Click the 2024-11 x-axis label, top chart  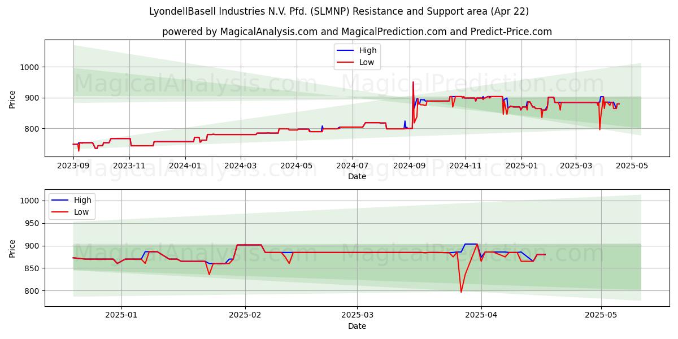[465, 166]
